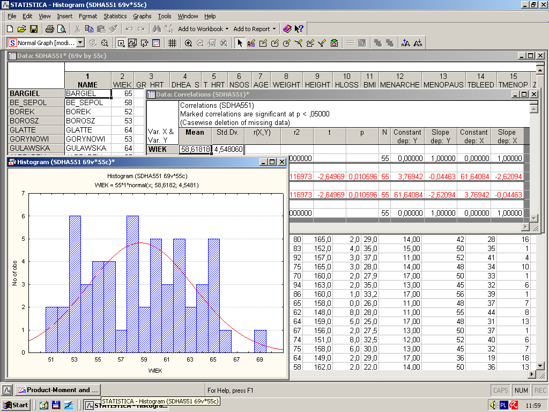Screen dimensions: 549x412
Task: Choose the insert text (AB) tool
Action: pyautogui.click(x=251, y=43)
